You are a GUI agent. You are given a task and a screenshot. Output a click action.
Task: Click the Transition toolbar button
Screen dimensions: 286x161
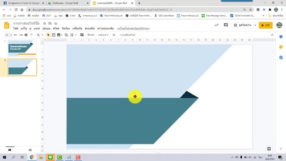(127, 35)
